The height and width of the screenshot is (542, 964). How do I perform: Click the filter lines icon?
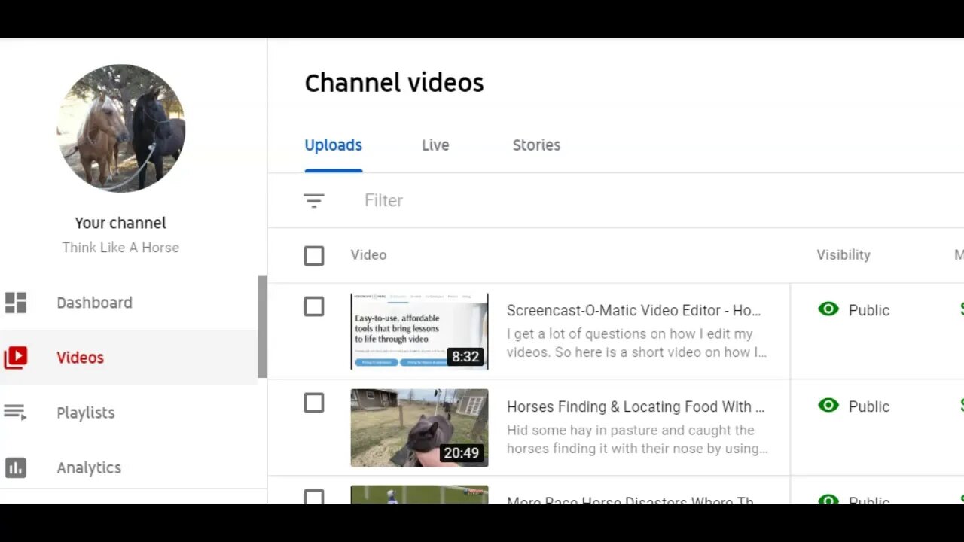314,201
